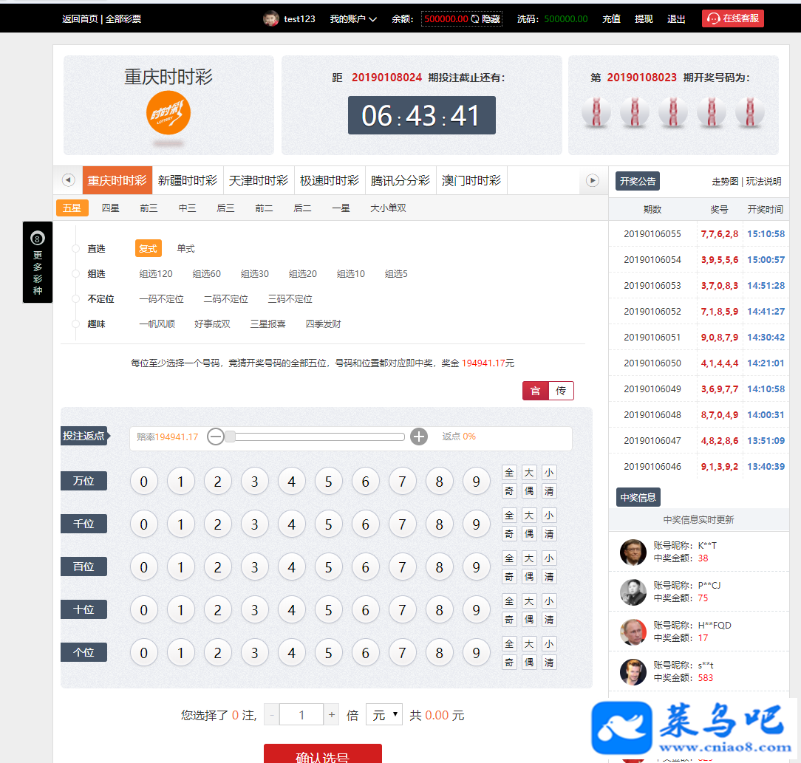The height and width of the screenshot is (763, 801).
Task: Click the minus icon on payout slider
Action: point(216,437)
